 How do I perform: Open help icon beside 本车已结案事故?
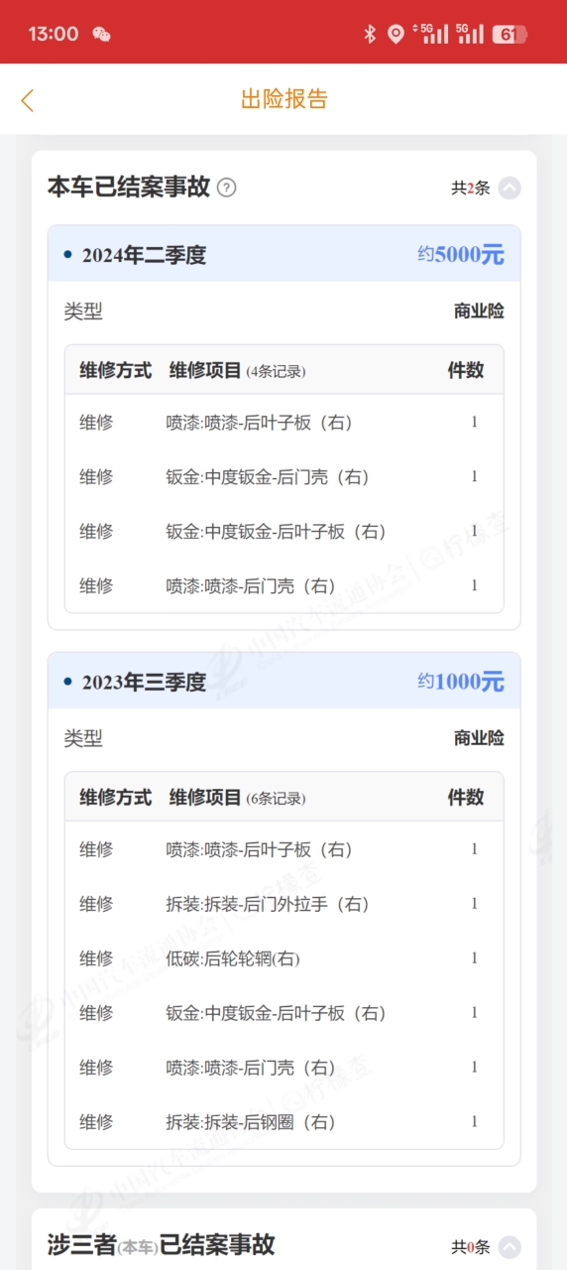pyautogui.click(x=226, y=187)
